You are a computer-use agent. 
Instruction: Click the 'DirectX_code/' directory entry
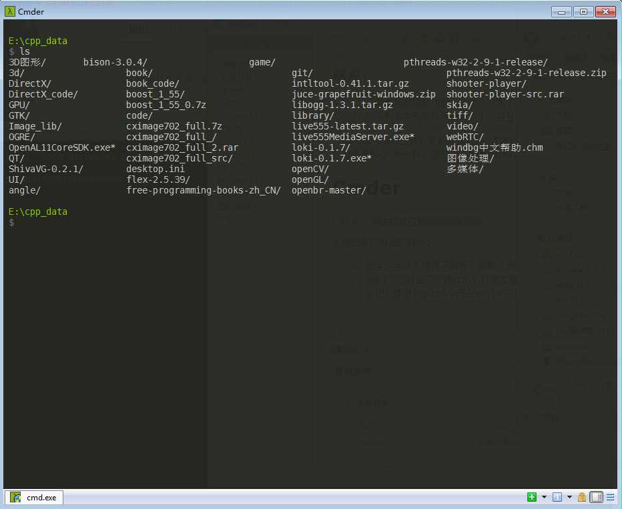coord(43,94)
